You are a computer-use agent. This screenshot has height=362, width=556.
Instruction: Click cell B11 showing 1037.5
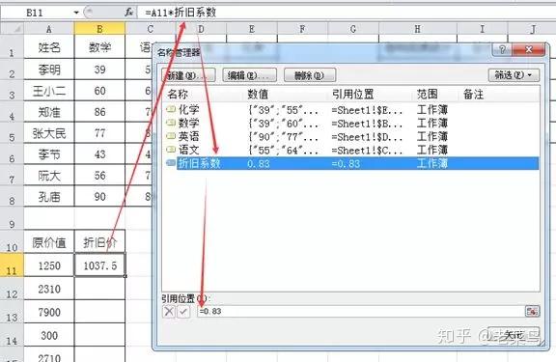99,265
